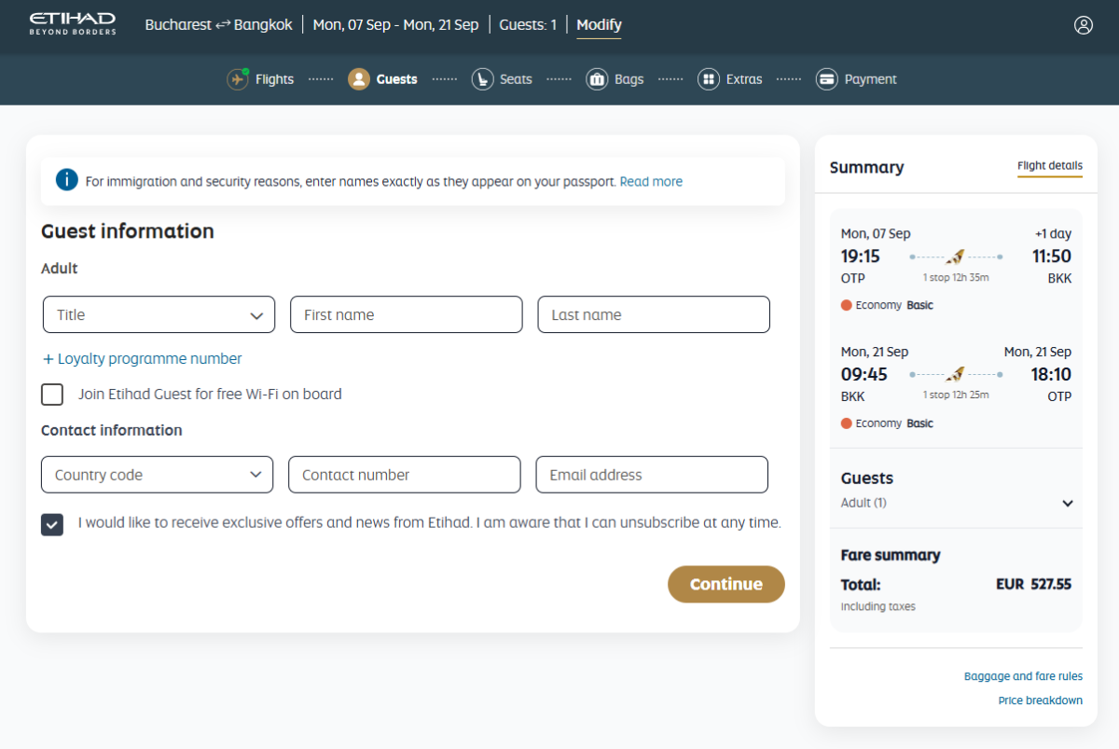
Task: Click the Payment step card icon
Action: click(826, 79)
